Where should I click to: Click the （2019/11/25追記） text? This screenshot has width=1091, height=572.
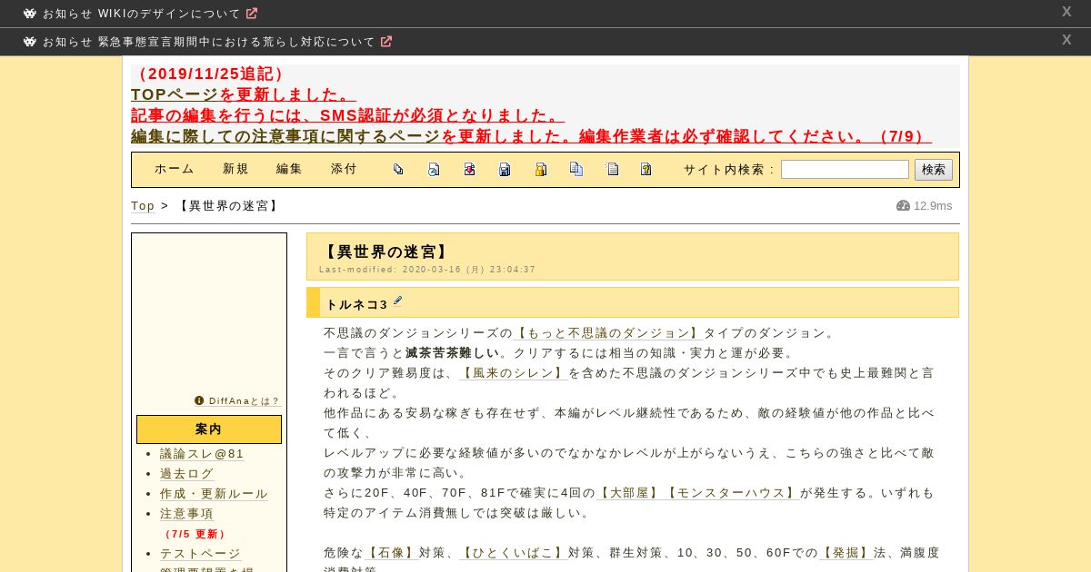point(211,74)
